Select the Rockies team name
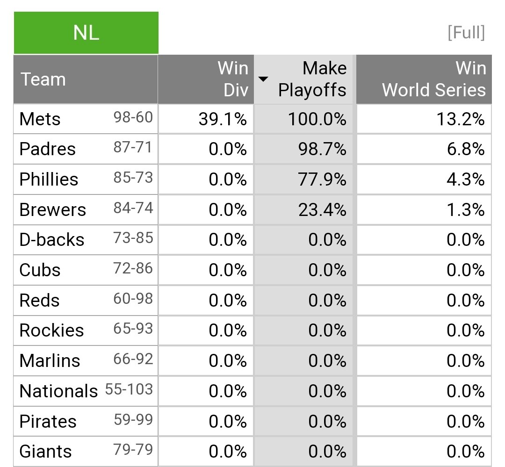Viewport: 505px width, 467px height. tap(51, 330)
